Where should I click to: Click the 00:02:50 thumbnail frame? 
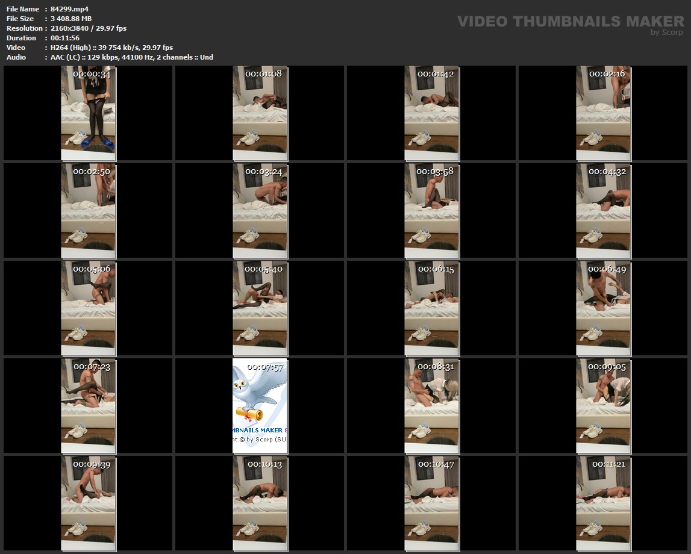pyautogui.click(x=88, y=211)
